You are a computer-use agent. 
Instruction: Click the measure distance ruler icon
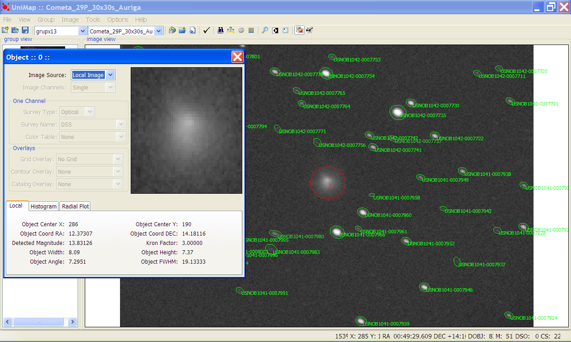point(231,30)
